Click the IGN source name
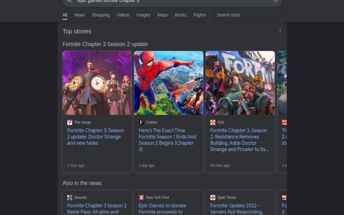This screenshot has height=215, width=344. (220, 122)
